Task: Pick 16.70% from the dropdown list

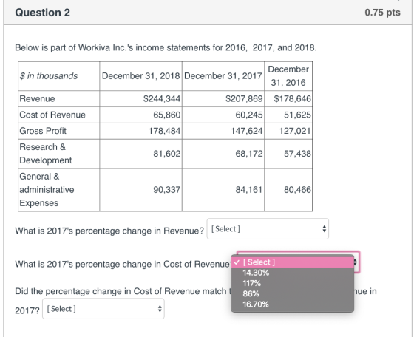Action: (292, 304)
